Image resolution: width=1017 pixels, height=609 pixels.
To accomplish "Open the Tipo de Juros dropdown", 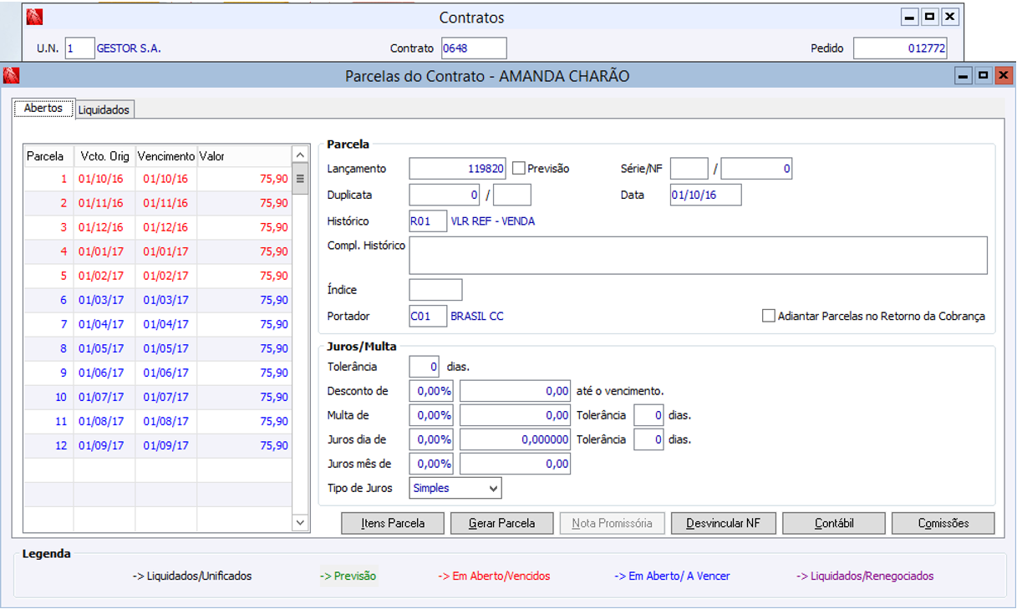I will tap(493, 488).
